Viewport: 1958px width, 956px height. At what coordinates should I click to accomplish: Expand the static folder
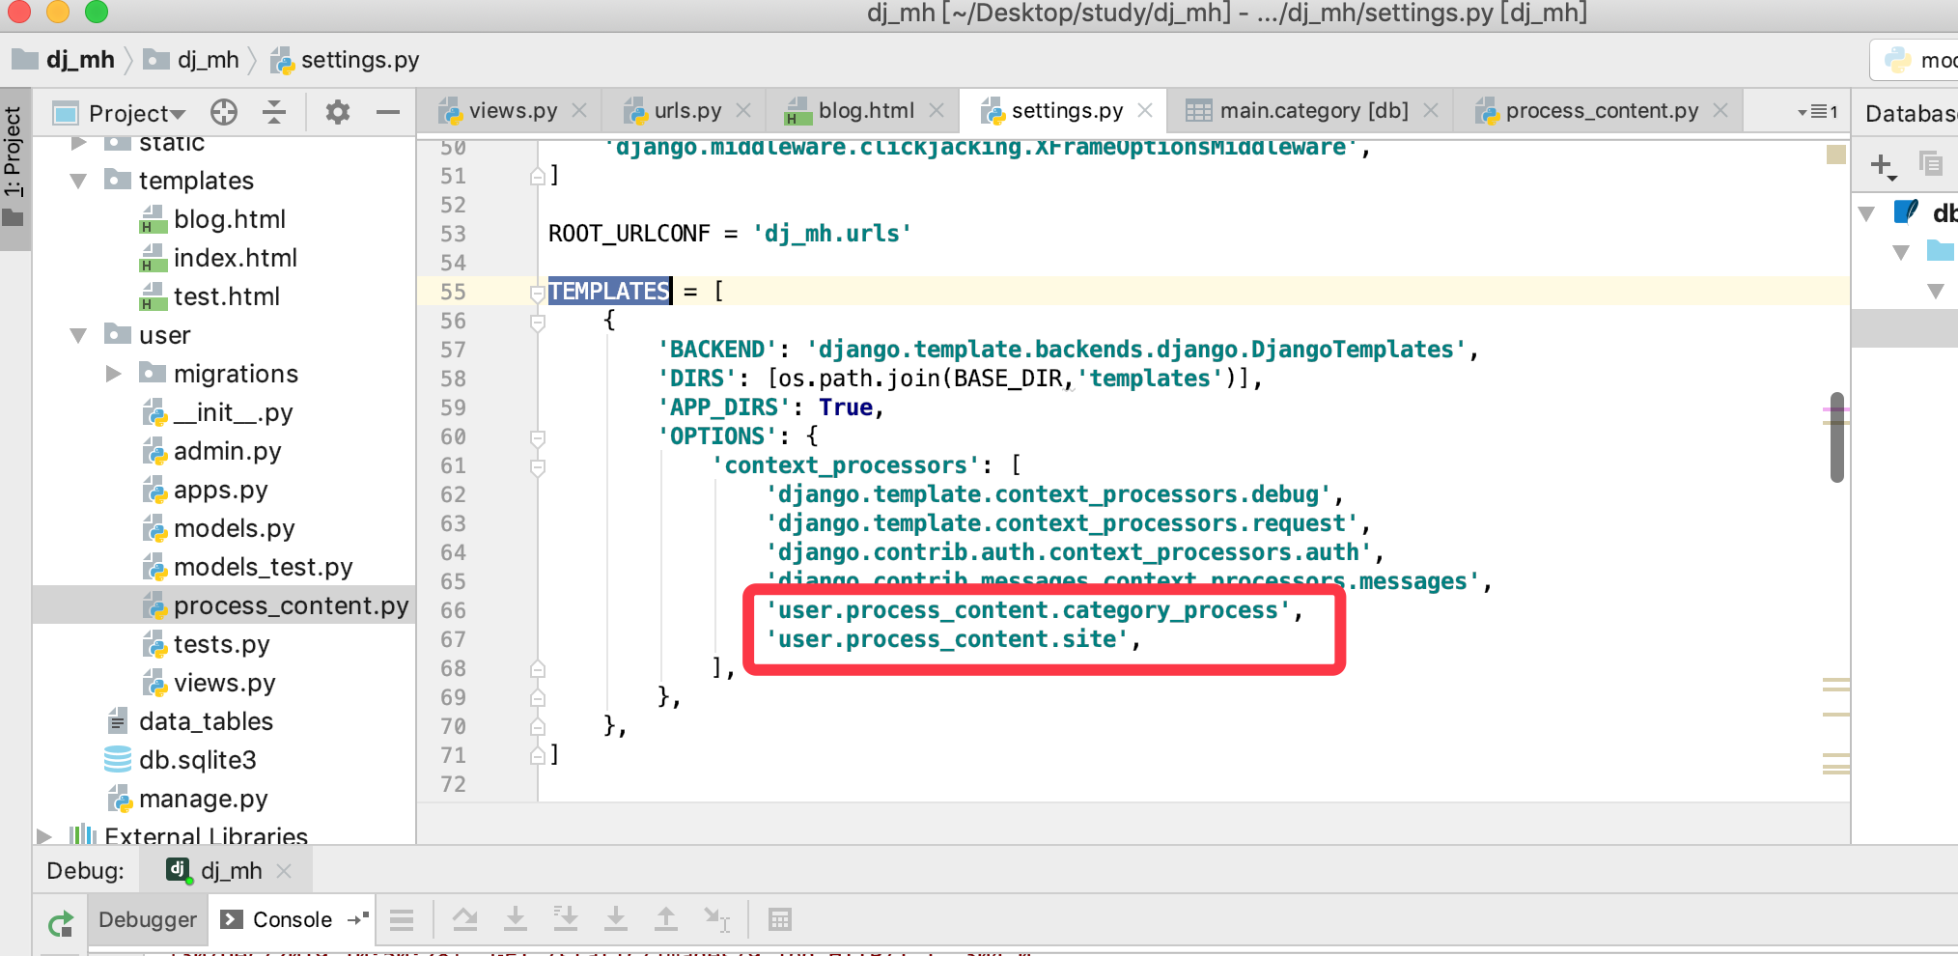79,144
